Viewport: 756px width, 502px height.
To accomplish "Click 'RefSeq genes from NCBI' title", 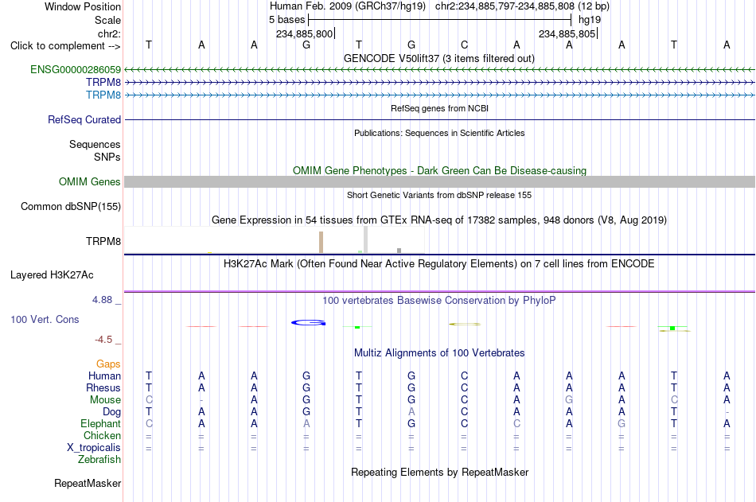I will tap(440, 108).
